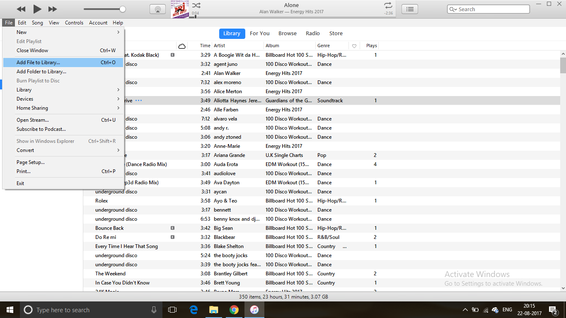Click the Ariana Grande artist cell
Image resolution: width=566 pixels, height=318 pixels.
coord(229,155)
